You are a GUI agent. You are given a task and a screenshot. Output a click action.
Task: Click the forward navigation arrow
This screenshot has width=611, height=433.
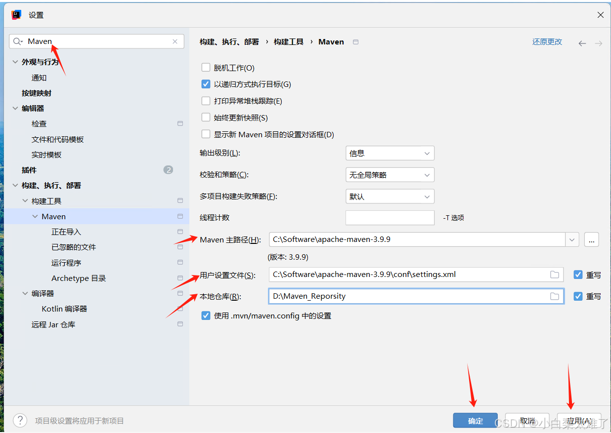[599, 43]
